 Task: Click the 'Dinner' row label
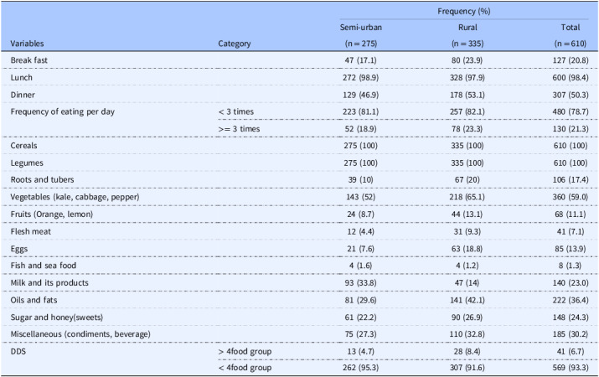point(23,95)
